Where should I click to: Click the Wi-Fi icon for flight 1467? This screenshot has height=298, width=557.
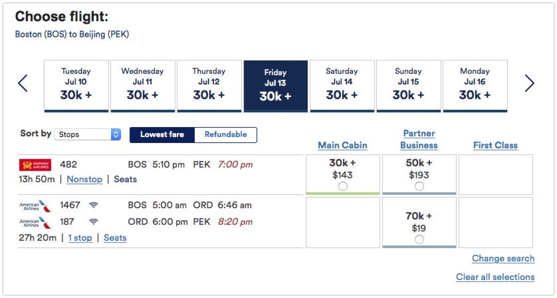click(93, 206)
